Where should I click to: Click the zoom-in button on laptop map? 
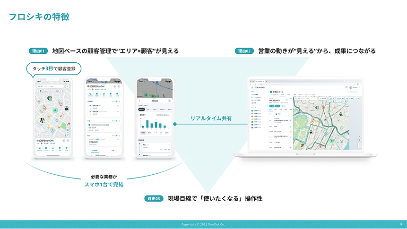(359, 144)
